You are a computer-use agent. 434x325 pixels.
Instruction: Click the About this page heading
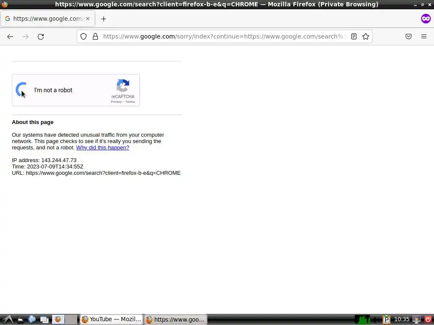(x=33, y=122)
